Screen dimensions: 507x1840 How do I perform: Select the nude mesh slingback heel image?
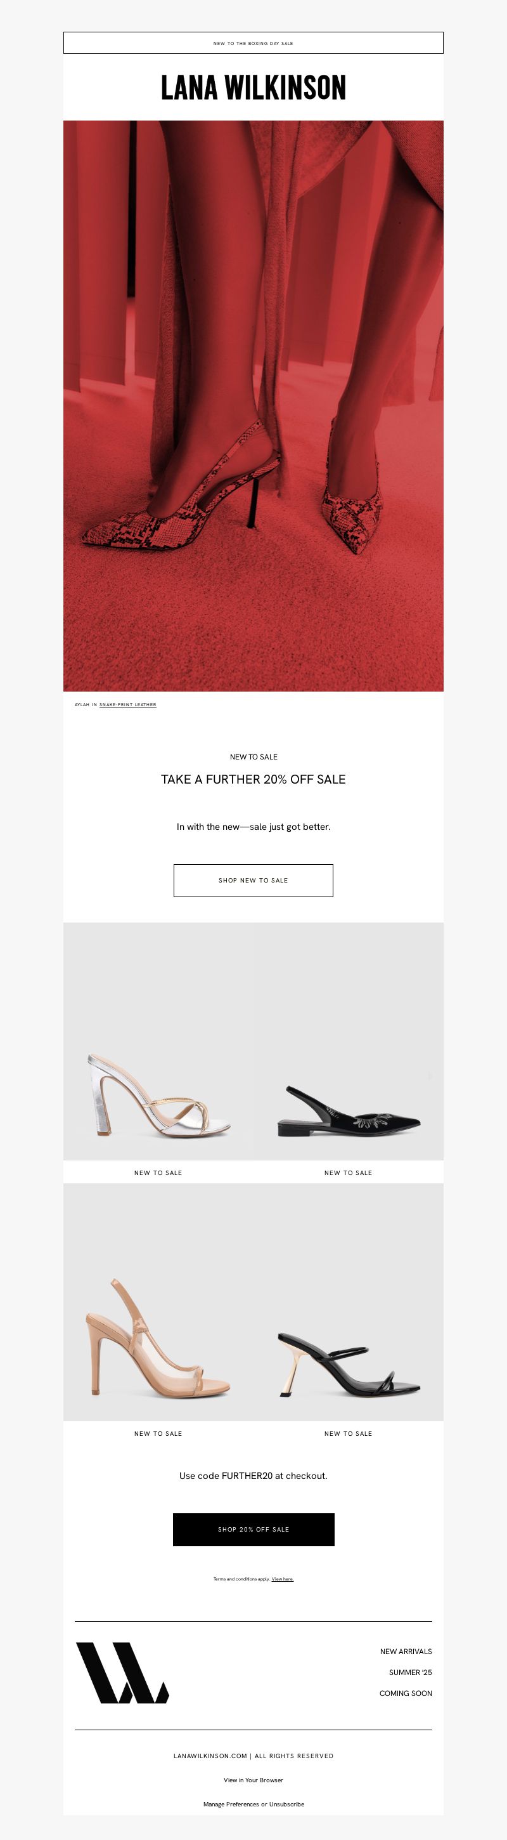[x=158, y=1301]
